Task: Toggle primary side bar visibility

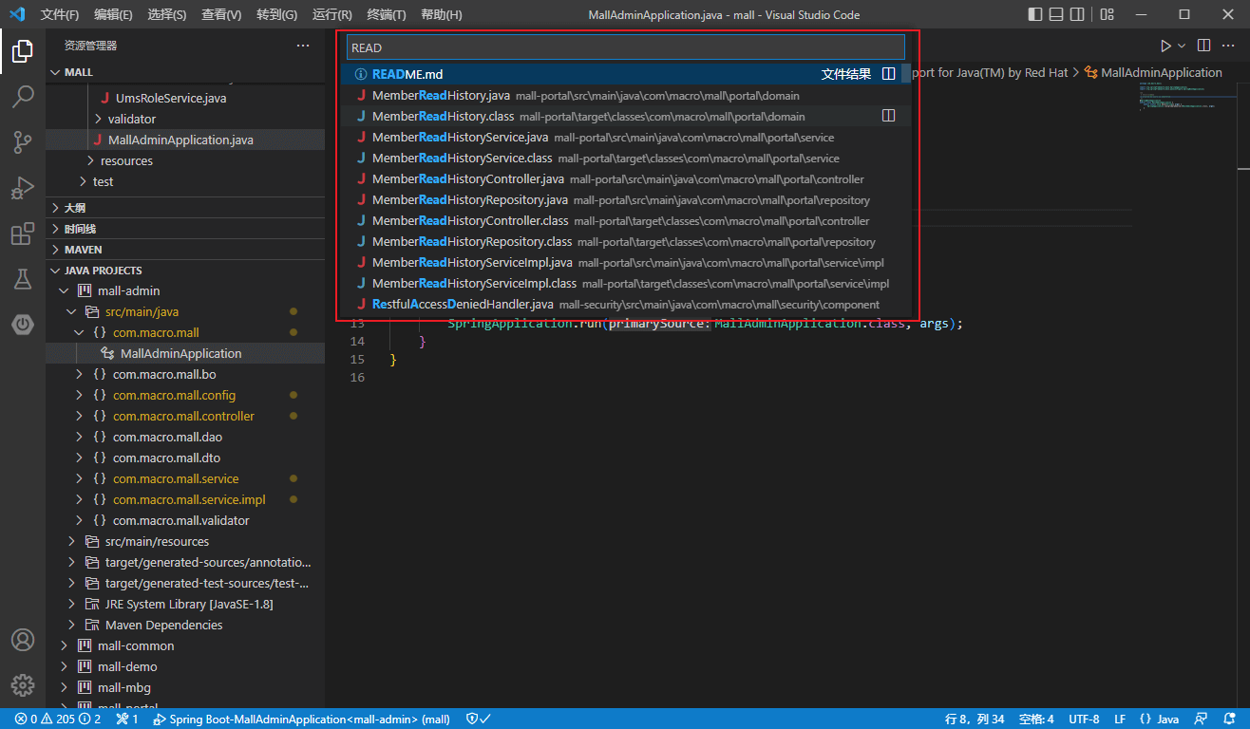Action: pos(1035,14)
